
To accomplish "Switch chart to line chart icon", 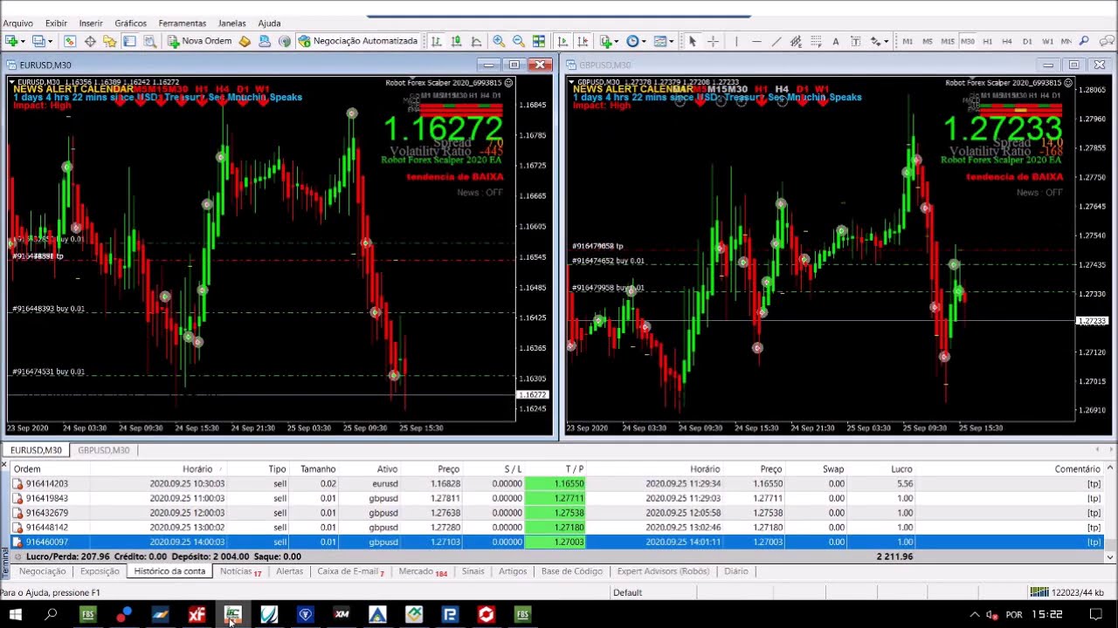I will 476,41.
